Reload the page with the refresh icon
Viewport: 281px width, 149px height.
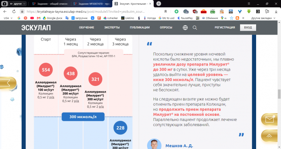click(14, 11)
